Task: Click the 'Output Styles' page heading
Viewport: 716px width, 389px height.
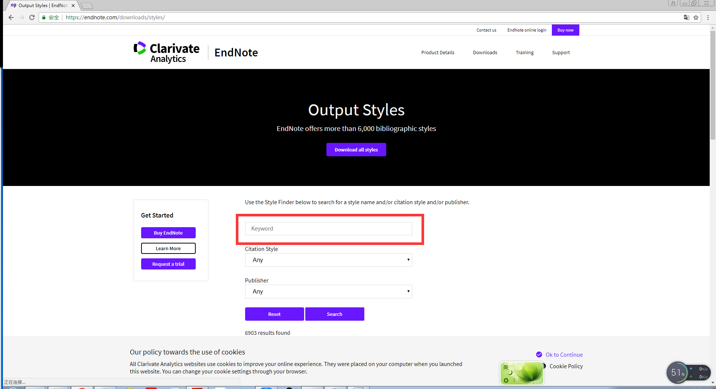Action: click(357, 110)
